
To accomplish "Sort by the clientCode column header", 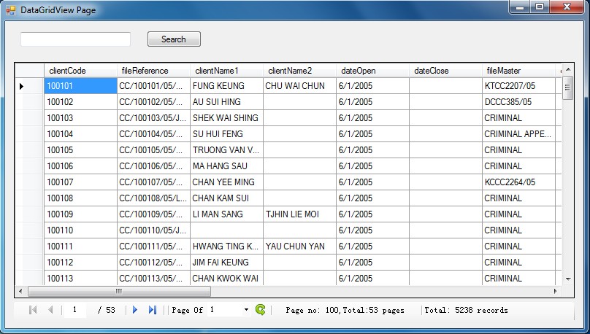I will pyautogui.click(x=80, y=71).
